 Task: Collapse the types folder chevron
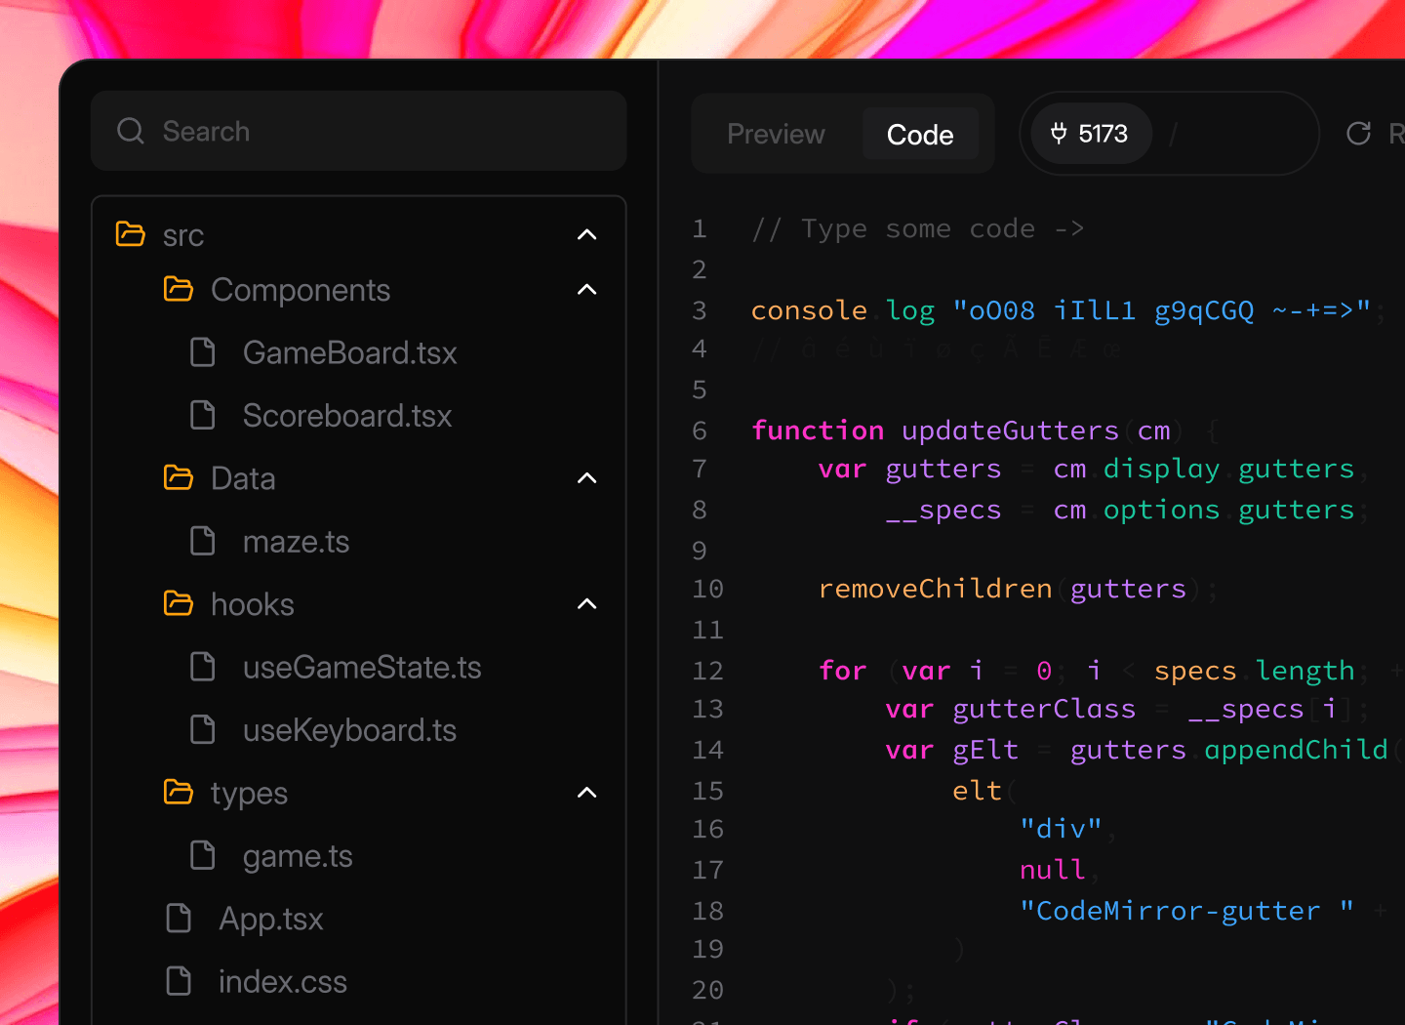[587, 792]
